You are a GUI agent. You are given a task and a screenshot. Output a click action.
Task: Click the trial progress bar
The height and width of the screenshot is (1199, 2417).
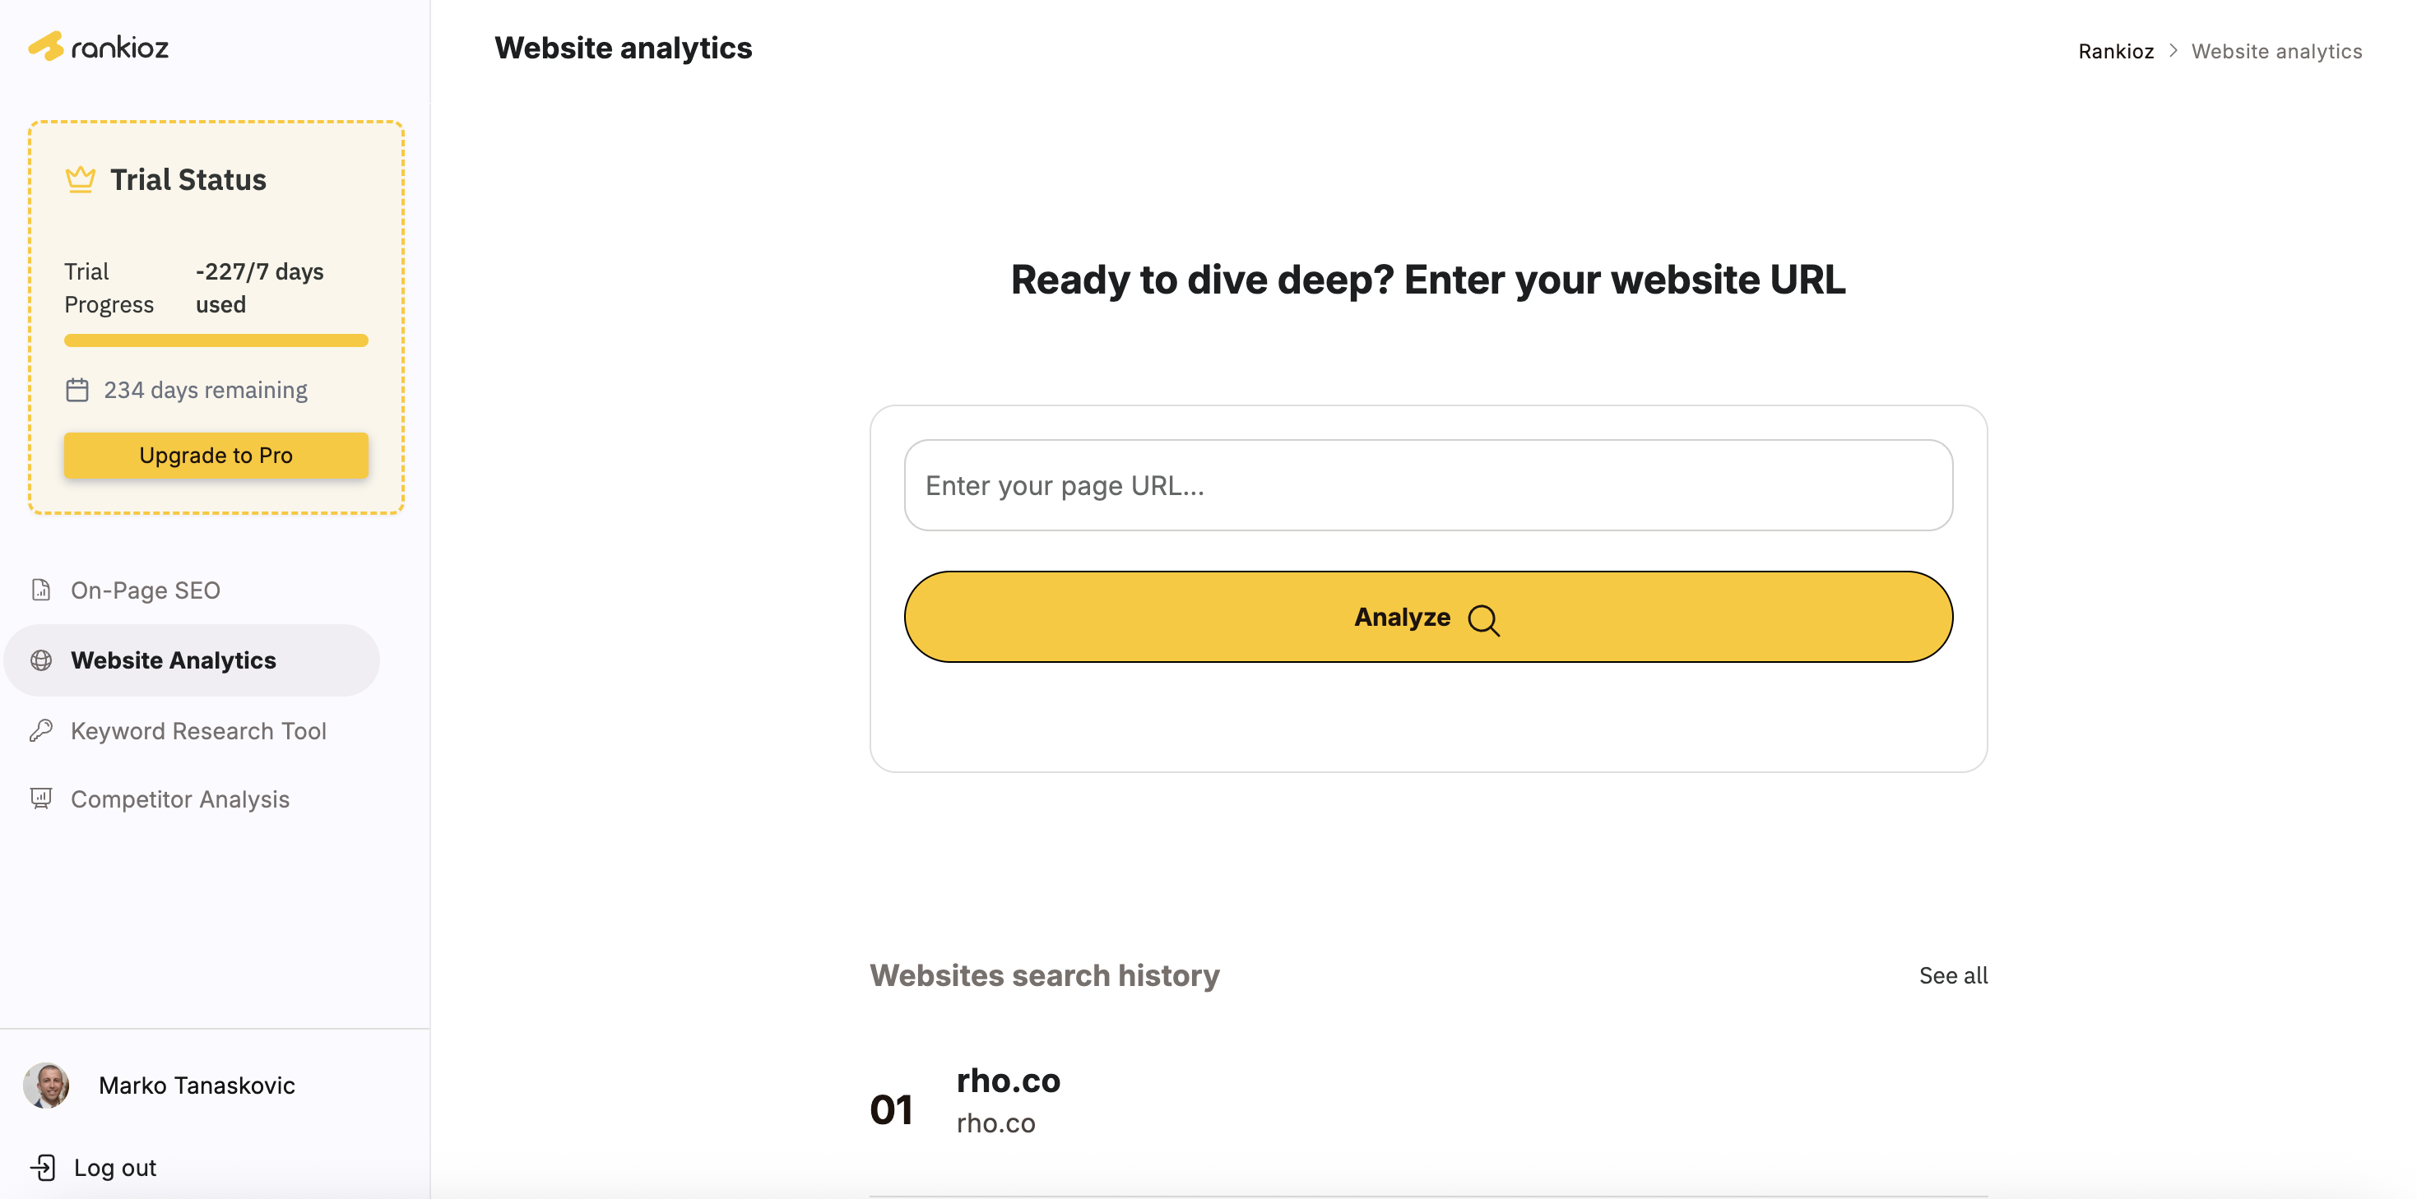[216, 340]
